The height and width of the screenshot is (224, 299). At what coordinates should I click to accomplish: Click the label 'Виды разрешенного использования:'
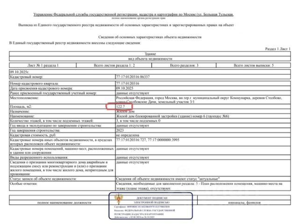[39, 158]
